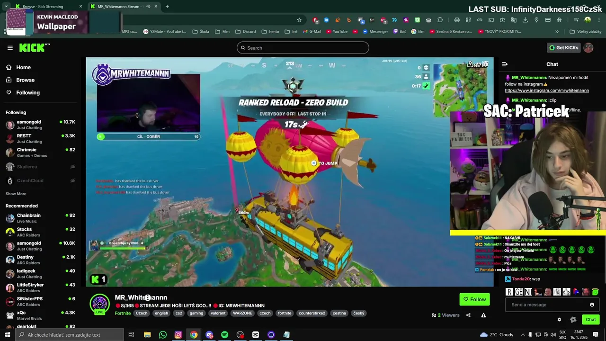This screenshot has width=606, height=341.
Task: Open chat settings gear icon
Action: 559,320
